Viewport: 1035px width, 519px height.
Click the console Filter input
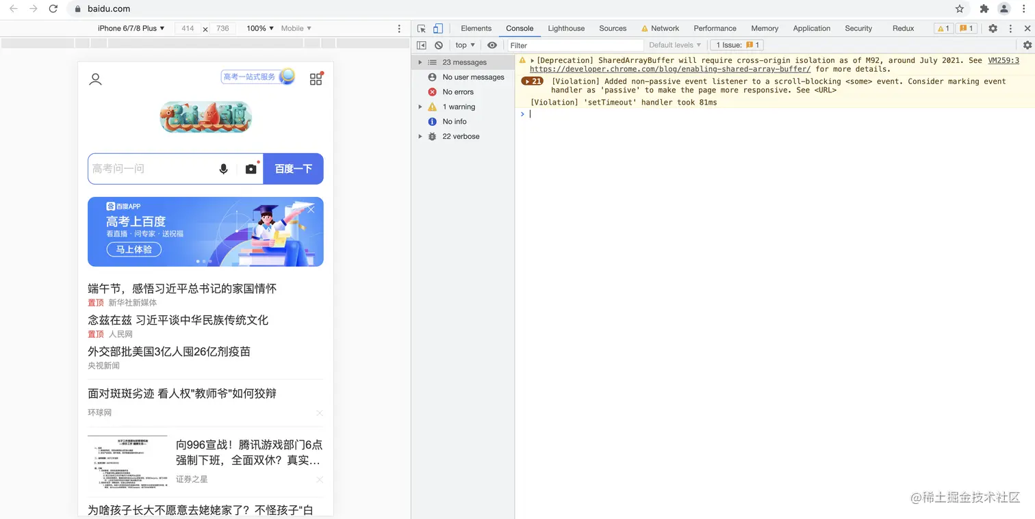point(575,45)
